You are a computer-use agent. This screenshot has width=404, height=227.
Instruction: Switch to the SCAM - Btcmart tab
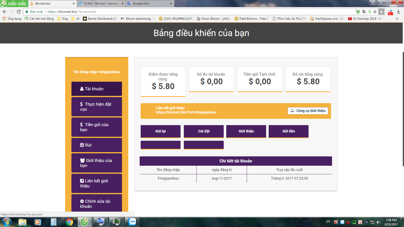coord(101,4)
